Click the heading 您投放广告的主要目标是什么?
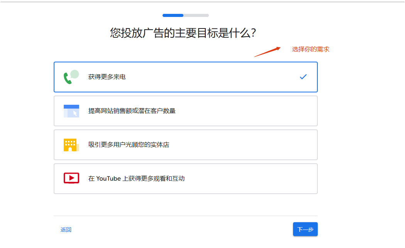This screenshot has height=248, width=405. click(x=183, y=33)
